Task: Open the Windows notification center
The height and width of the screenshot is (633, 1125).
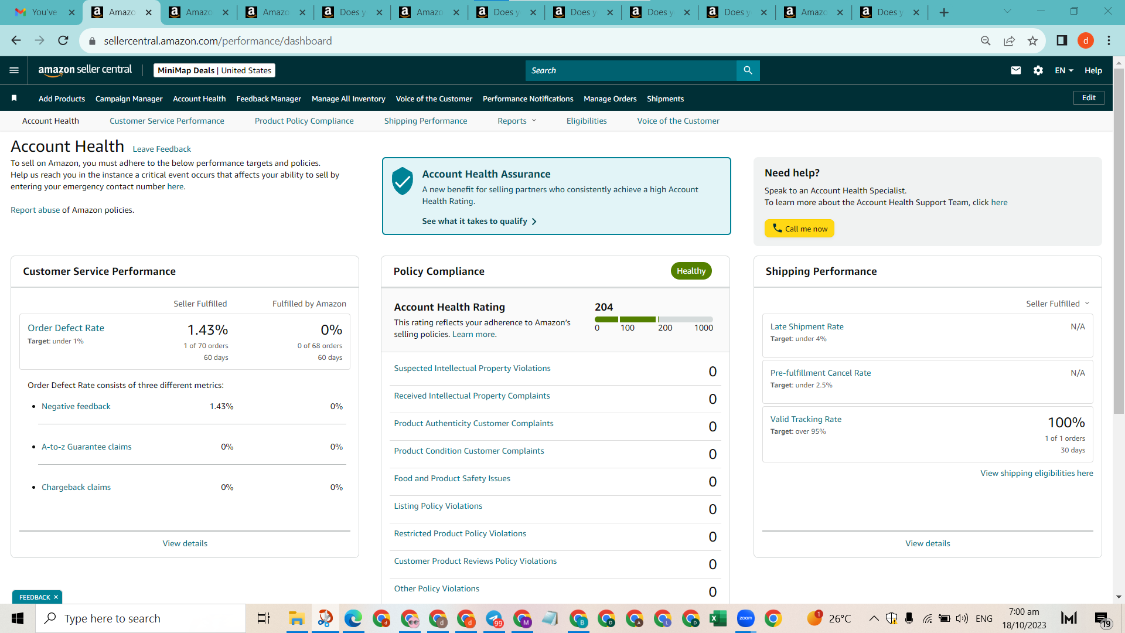Action: tap(1102, 619)
